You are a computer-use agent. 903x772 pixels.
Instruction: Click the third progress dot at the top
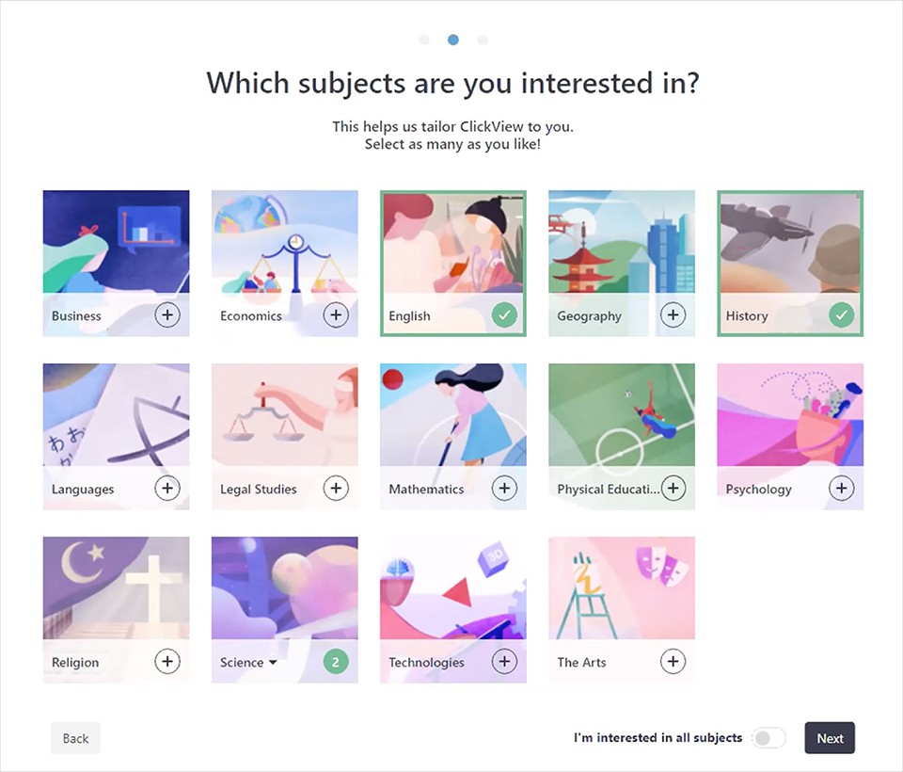coord(483,40)
